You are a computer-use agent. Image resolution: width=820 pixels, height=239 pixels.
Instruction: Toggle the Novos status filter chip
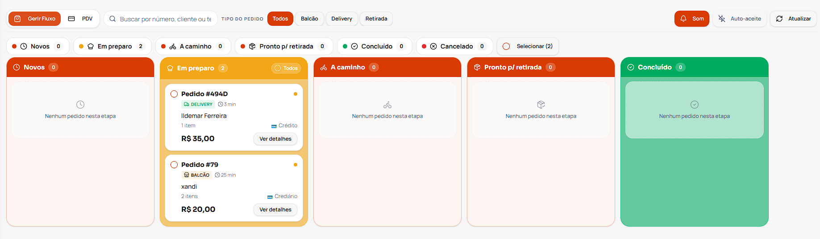coord(38,46)
